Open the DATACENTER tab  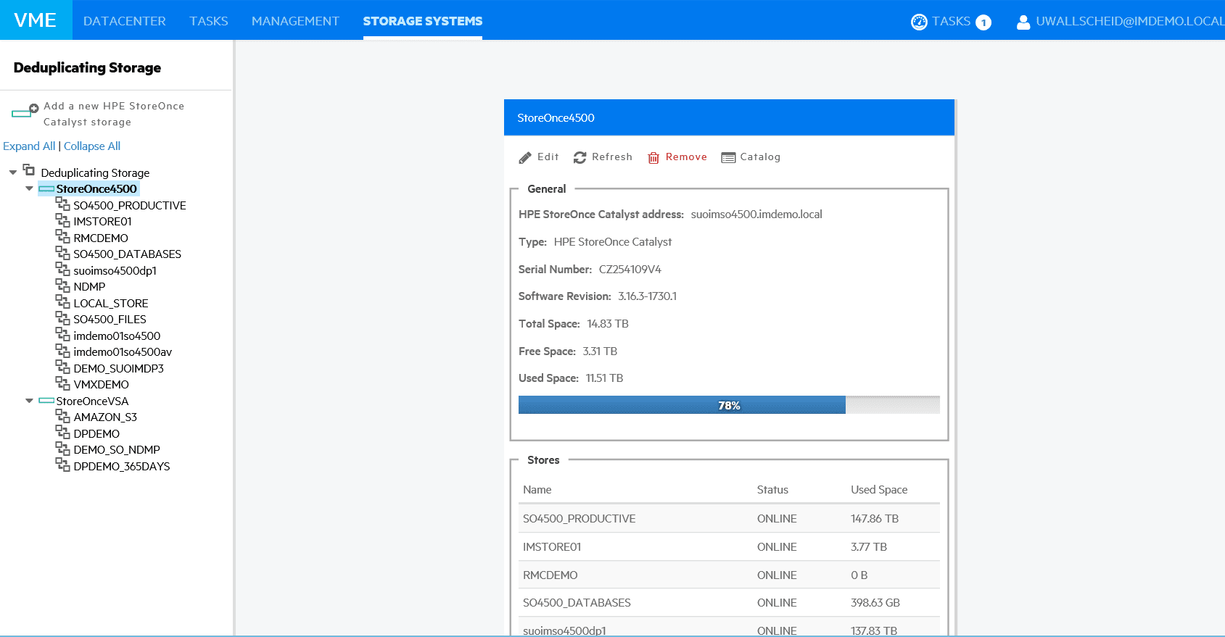click(x=125, y=21)
